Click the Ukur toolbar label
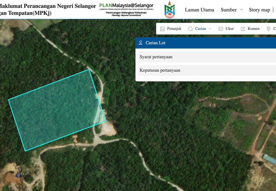Image resolution: width=276 pixels, height=191 pixels. click(229, 29)
